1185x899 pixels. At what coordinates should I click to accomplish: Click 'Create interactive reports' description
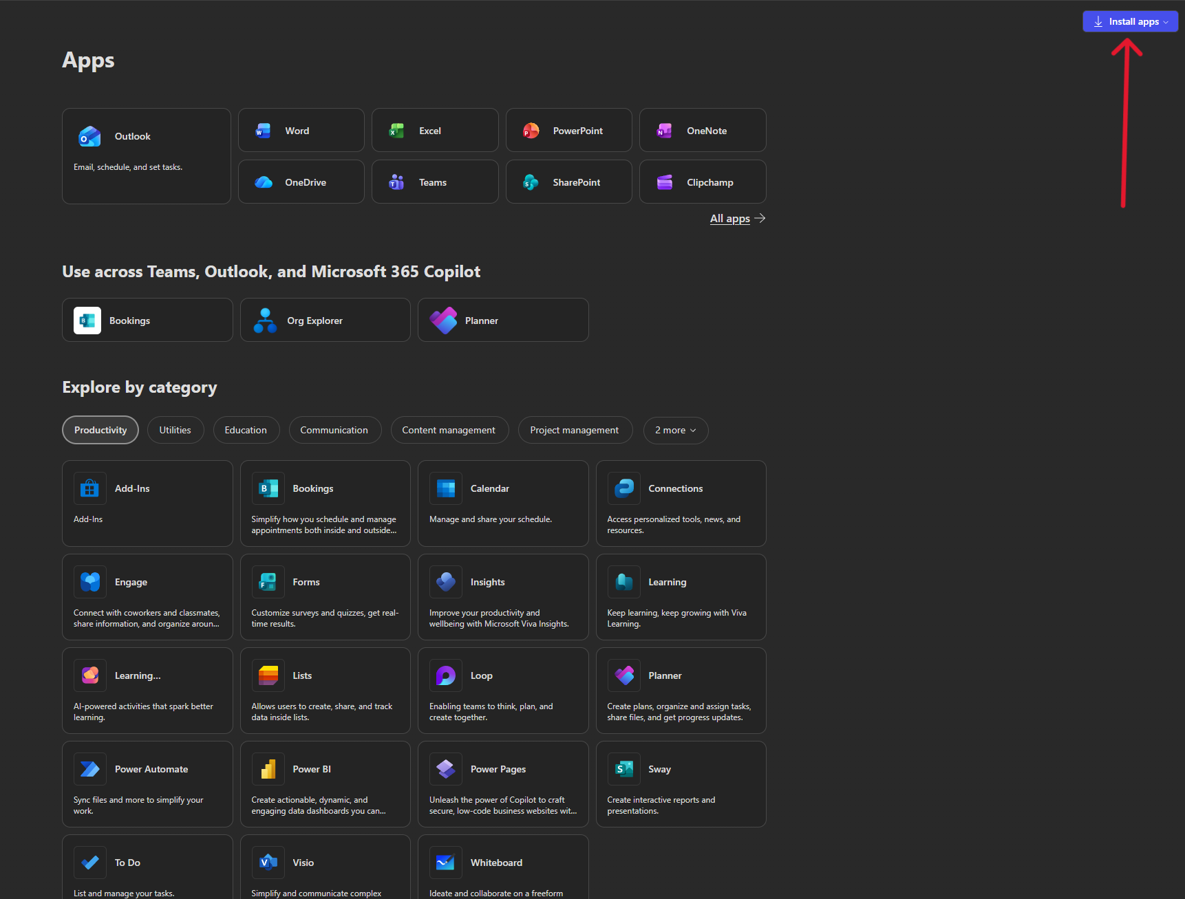click(x=661, y=805)
